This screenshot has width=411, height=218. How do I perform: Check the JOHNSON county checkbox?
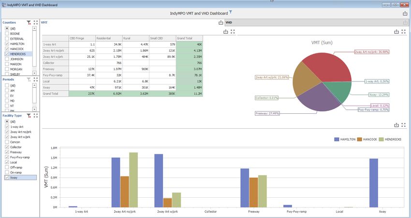pyautogui.click(x=7, y=59)
